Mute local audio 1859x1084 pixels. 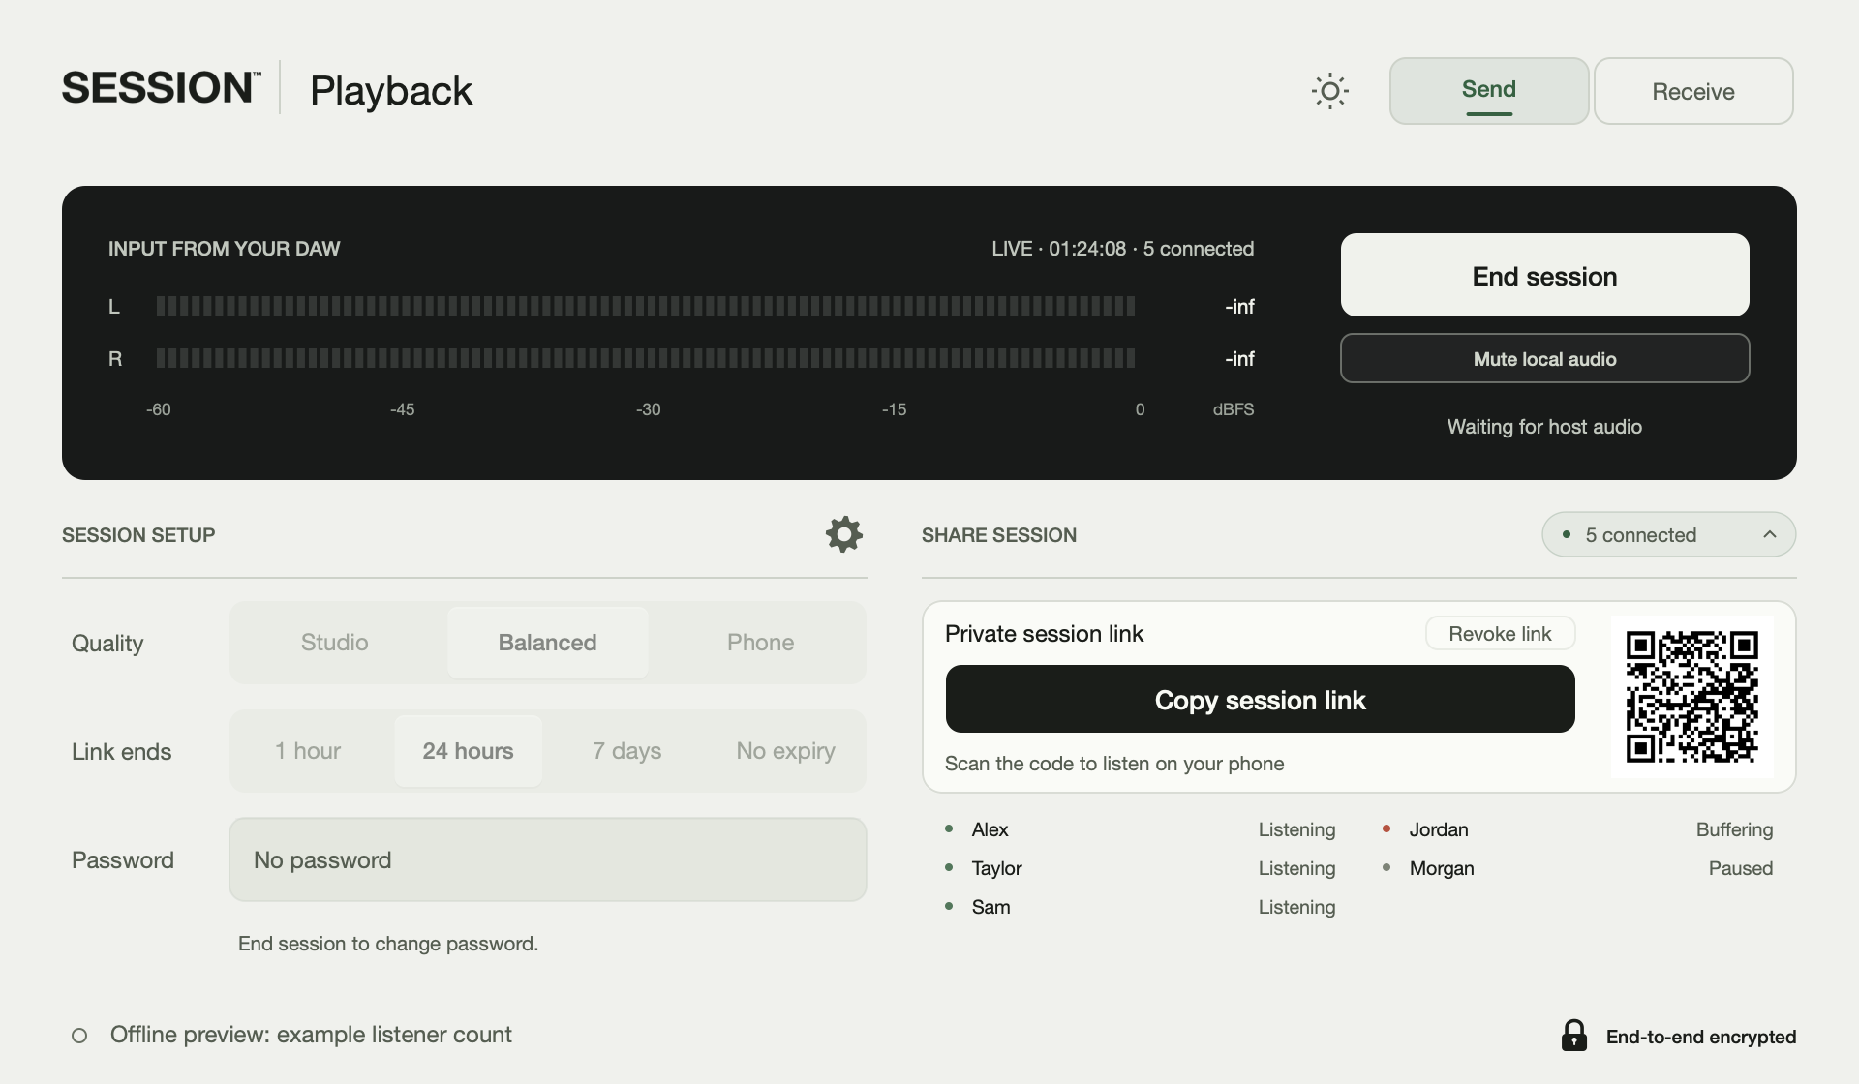pyautogui.click(x=1545, y=358)
